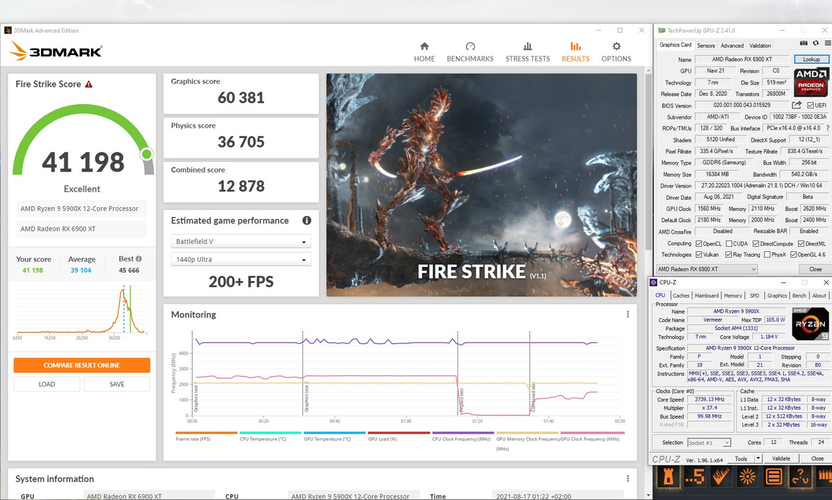Toggle the DirectML checkbox
Screen dimensions: 832x500
coord(801,244)
